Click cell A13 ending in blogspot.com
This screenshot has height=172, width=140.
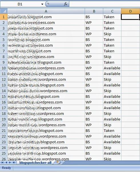(x=46, y=85)
